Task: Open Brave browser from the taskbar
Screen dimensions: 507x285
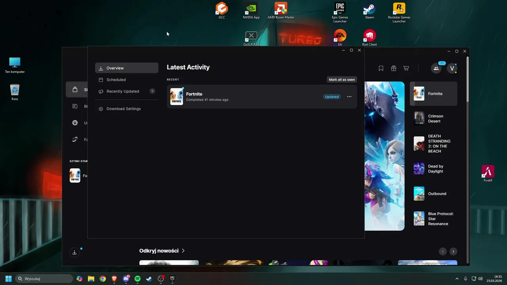Action: [x=114, y=279]
